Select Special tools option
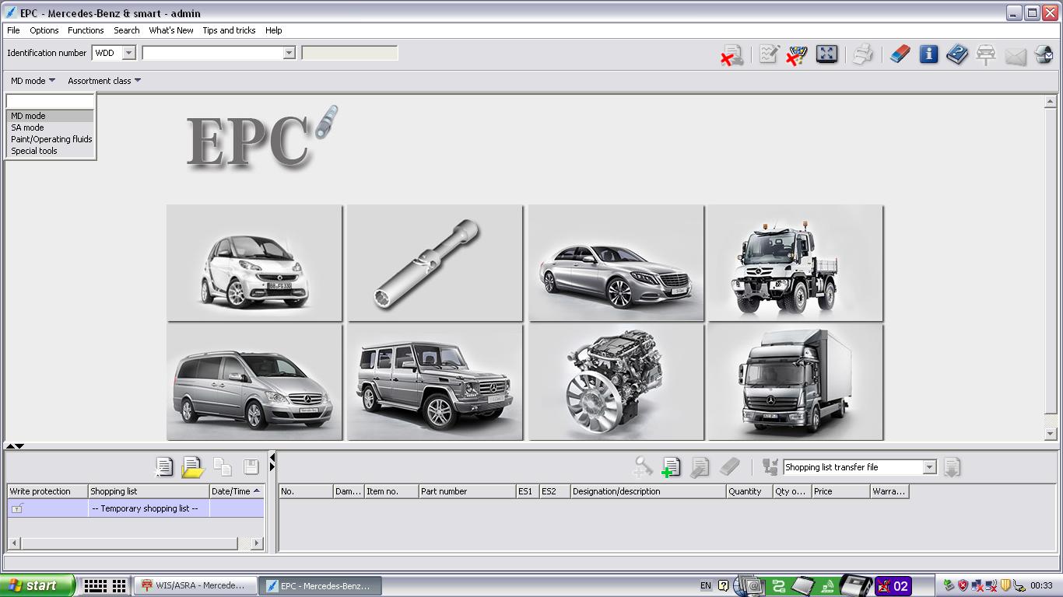Viewport: 1063px width, 597px height. 50,151
